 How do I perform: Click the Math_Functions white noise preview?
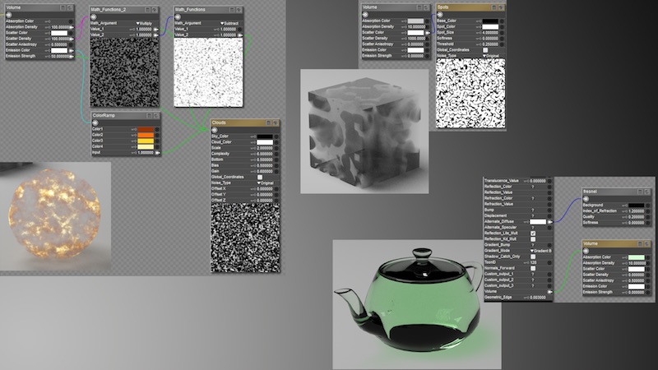click(x=209, y=72)
